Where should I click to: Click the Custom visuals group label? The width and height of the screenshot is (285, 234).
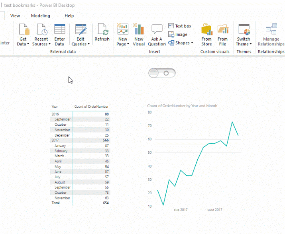pyautogui.click(x=215, y=52)
